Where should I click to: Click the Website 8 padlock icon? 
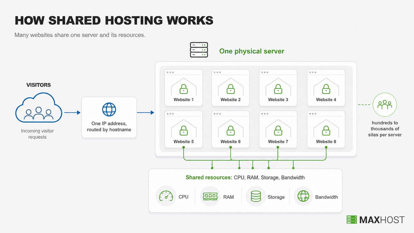click(326, 131)
